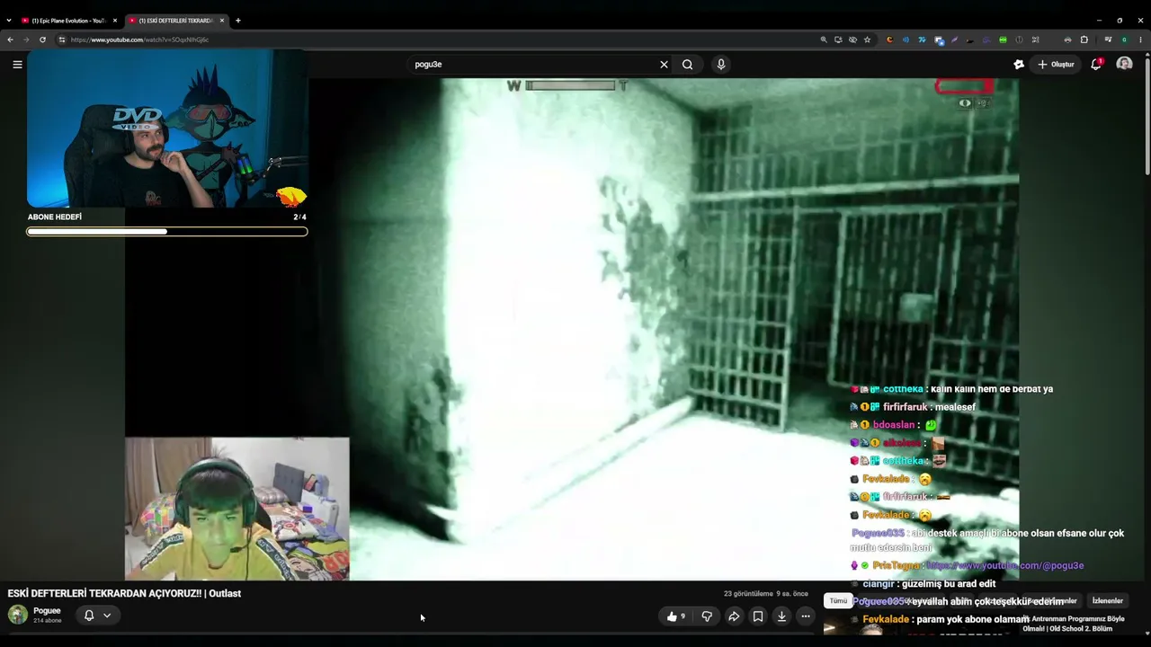This screenshot has height=647, width=1151.
Task: Open more actions three-dot menu
Action: [x=806, y=616]
